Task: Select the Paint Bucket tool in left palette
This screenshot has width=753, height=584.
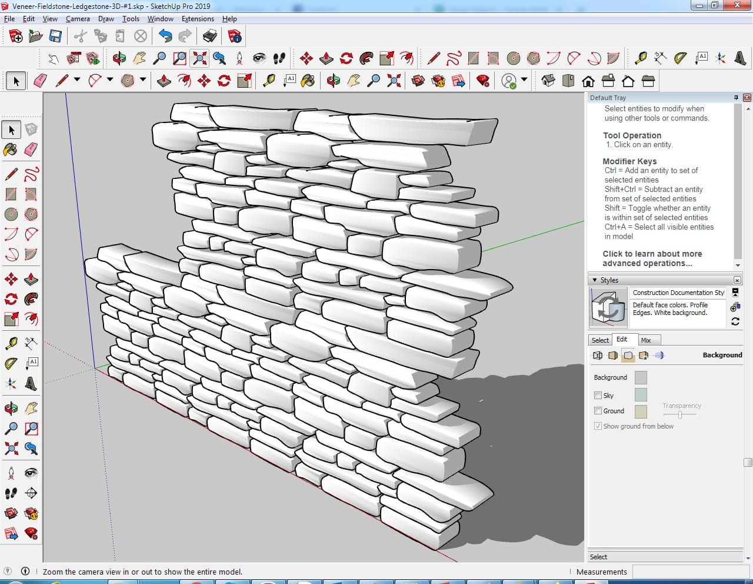Action: [x=11, y=150]
